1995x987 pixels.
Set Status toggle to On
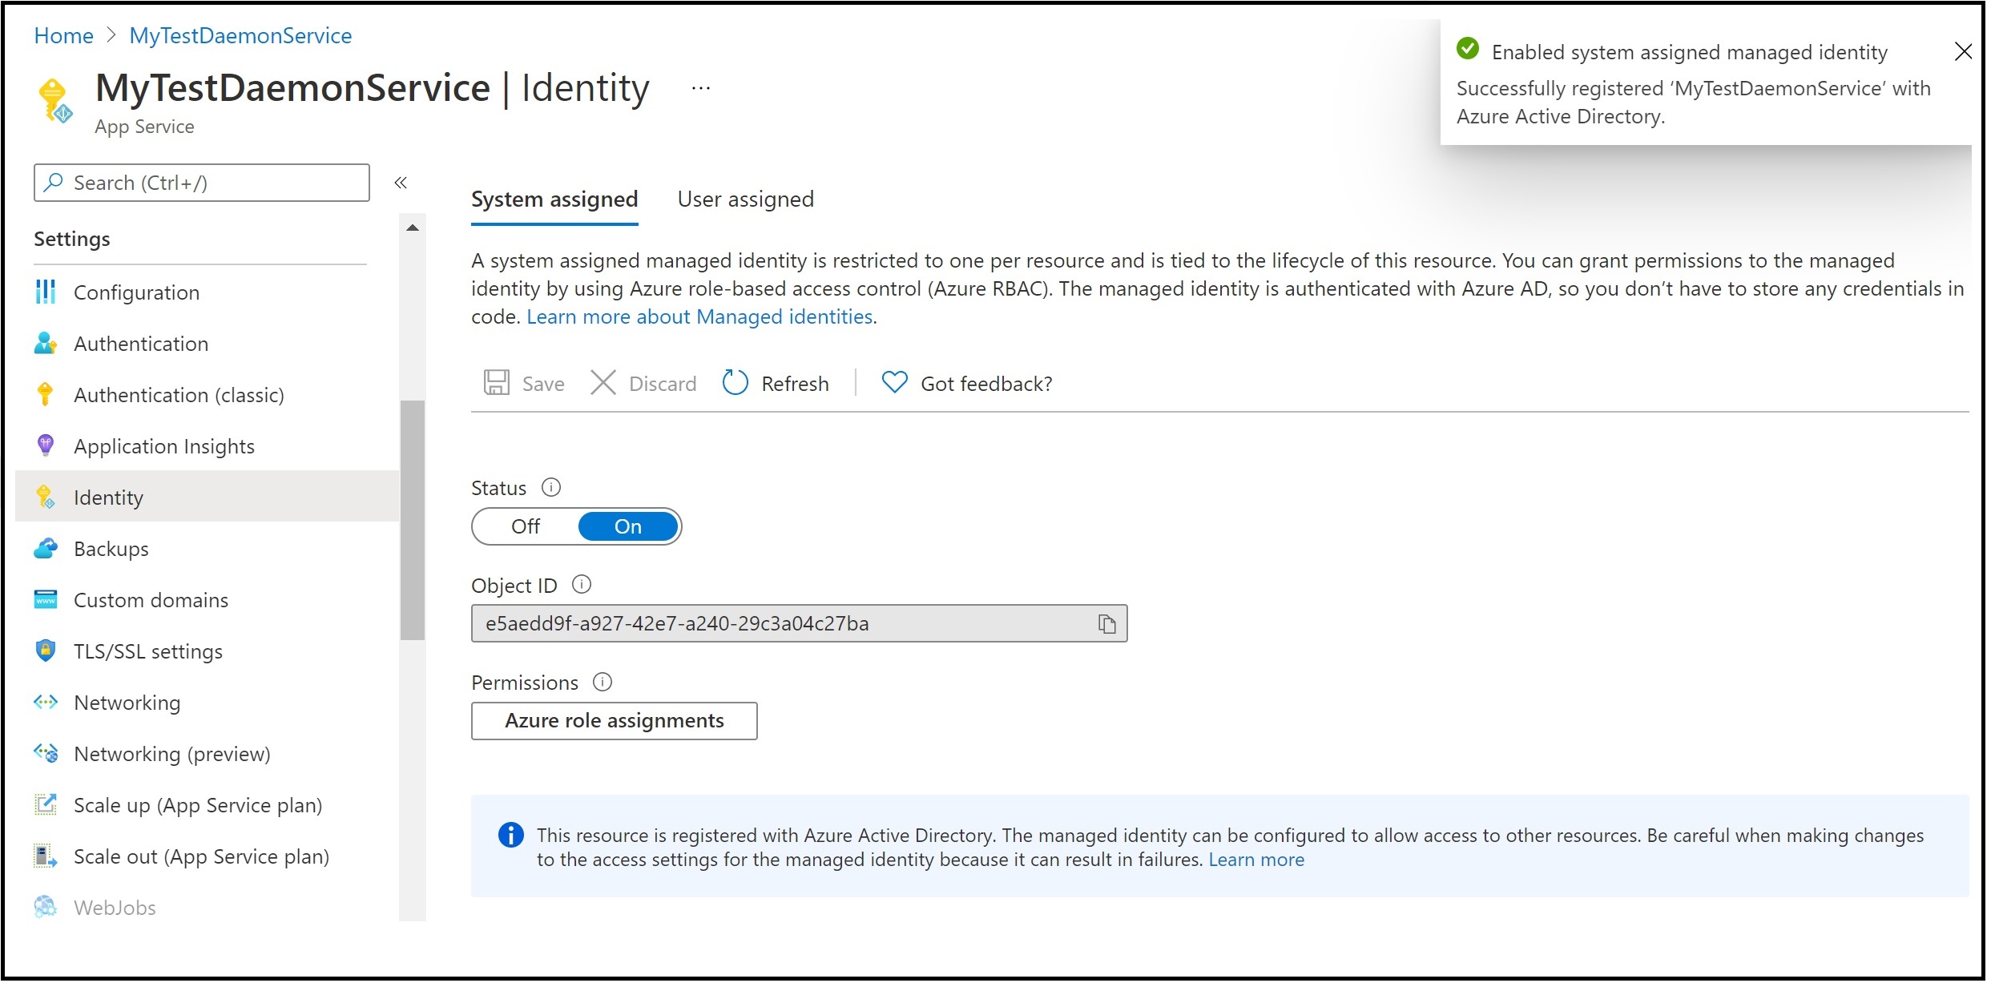coord(628,527)
